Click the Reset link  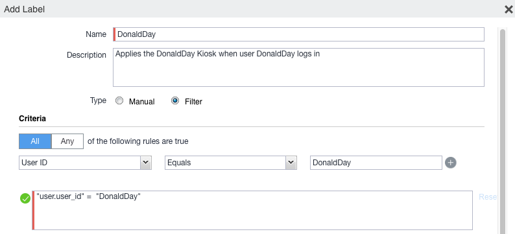pyautogui.click(x=488, y=197)
